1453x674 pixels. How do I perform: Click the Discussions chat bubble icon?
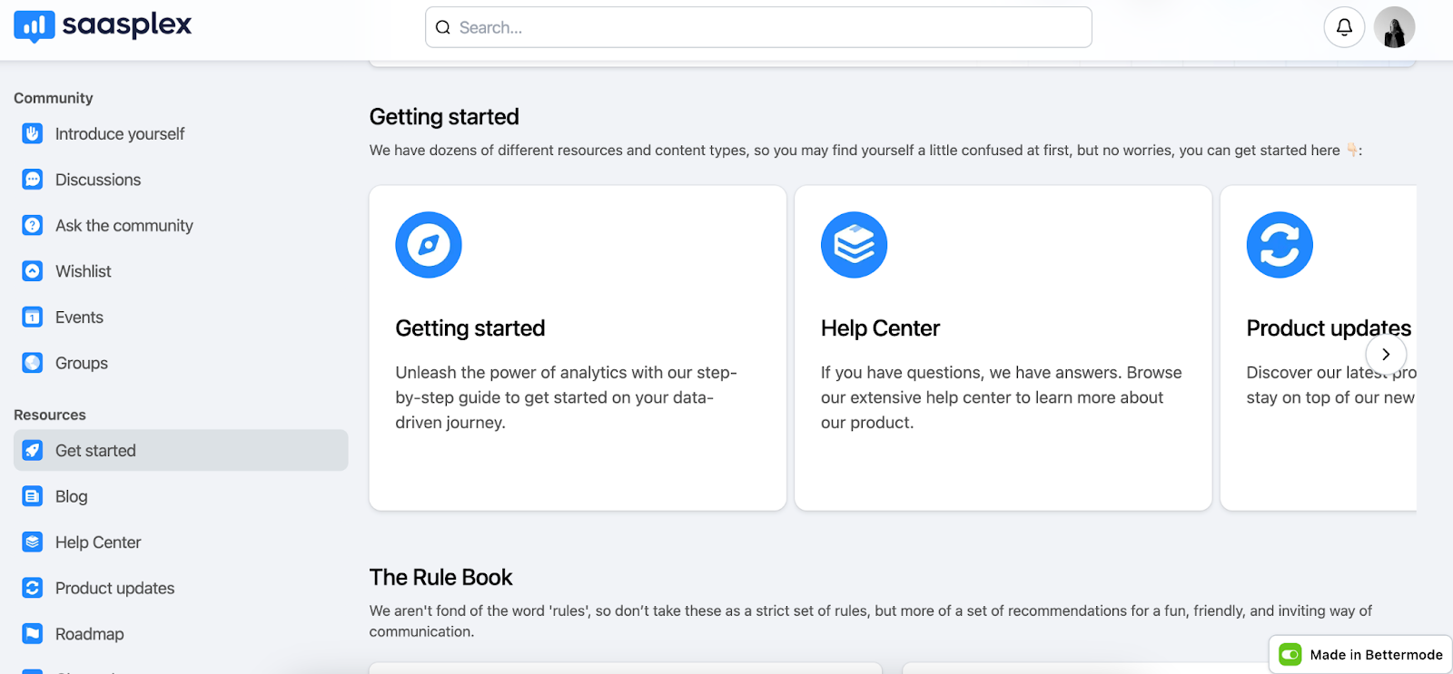33,180
